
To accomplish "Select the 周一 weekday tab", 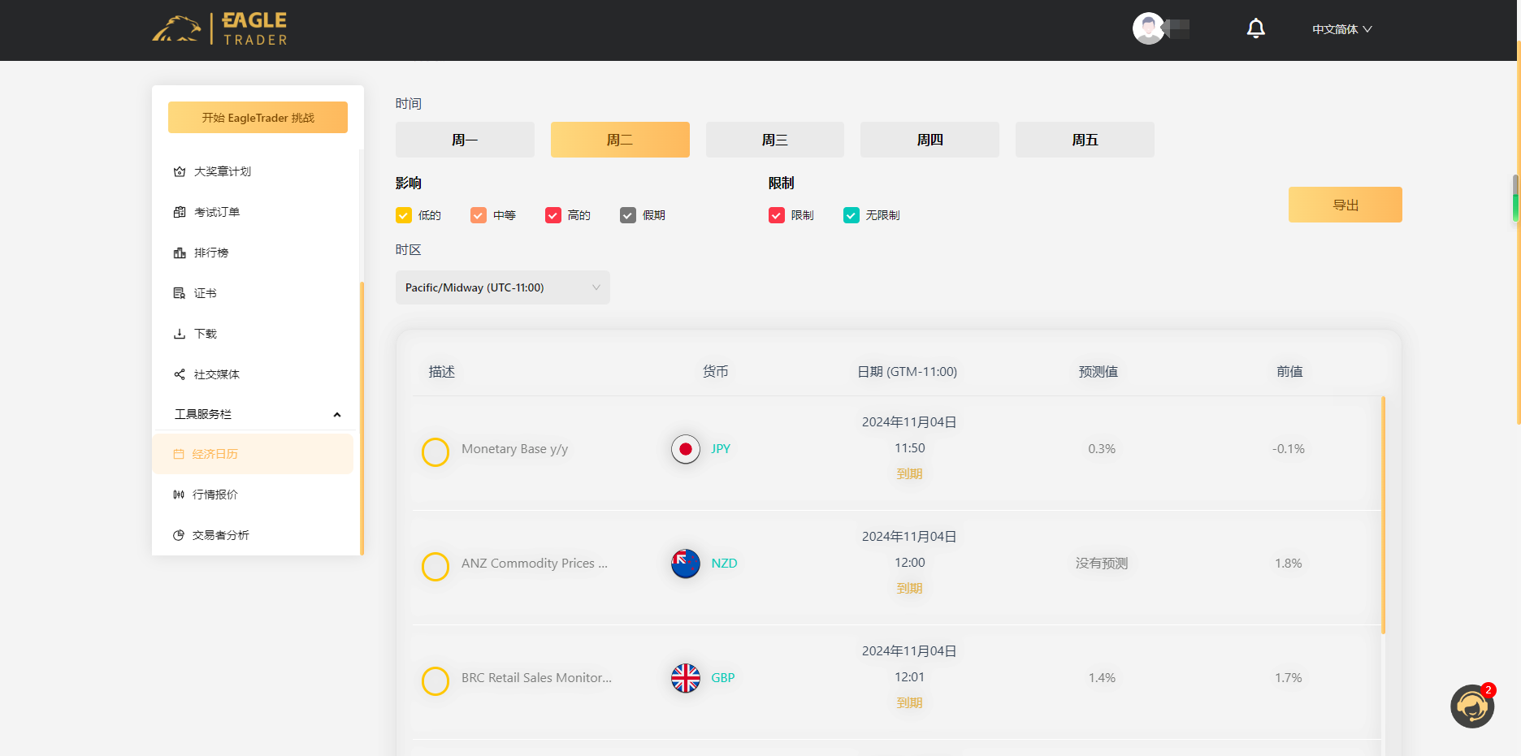I will 465,139.
